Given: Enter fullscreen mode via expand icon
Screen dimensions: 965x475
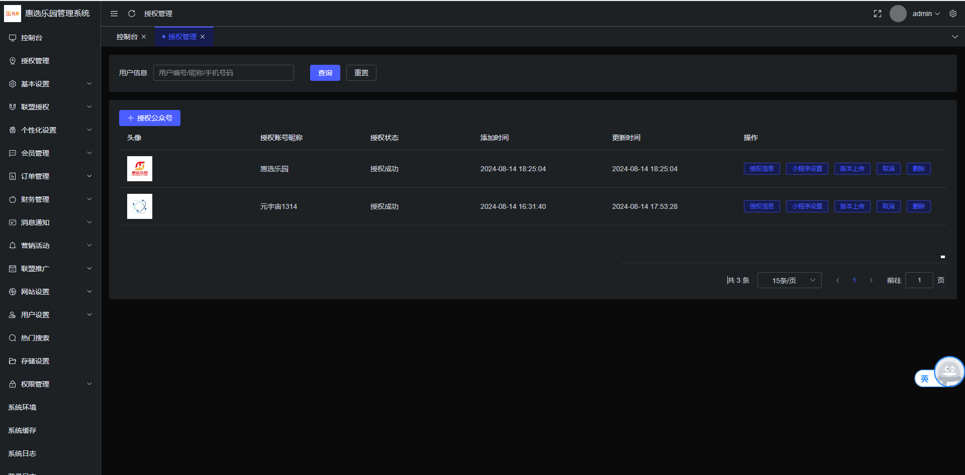Looking at the screenshot, I should [x=878, y=14].
